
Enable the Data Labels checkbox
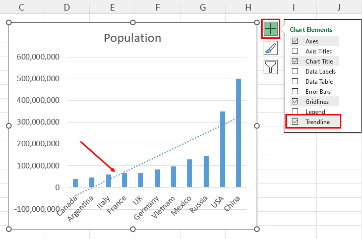coord(295,71)
